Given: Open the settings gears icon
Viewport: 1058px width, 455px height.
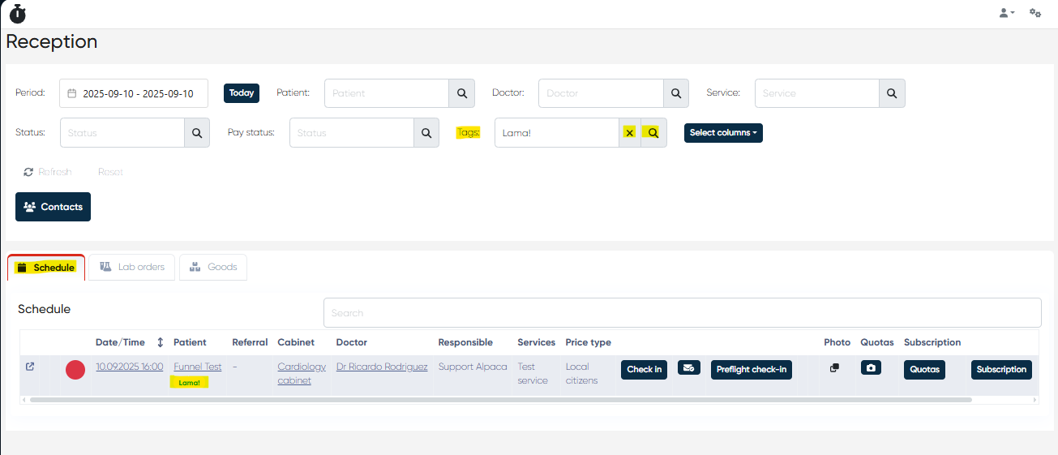Looking at the screenshot, I should [x=1035, y=13].
